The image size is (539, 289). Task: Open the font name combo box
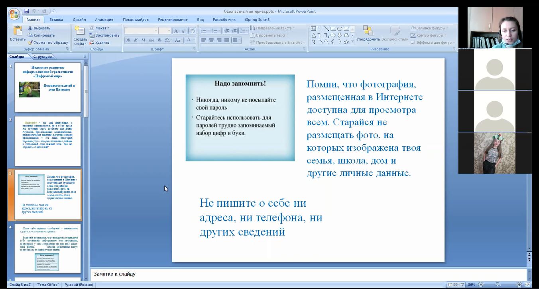141,31
